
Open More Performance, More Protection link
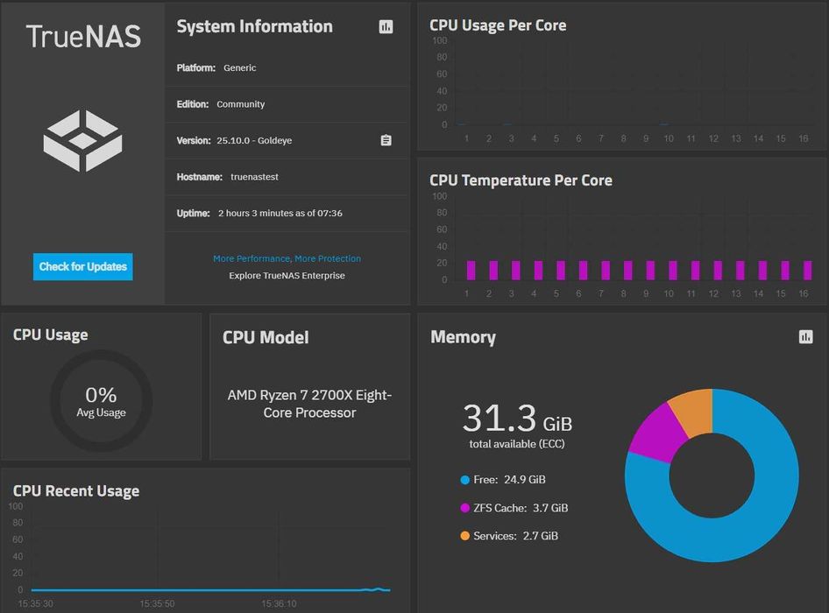click(287, 258)
